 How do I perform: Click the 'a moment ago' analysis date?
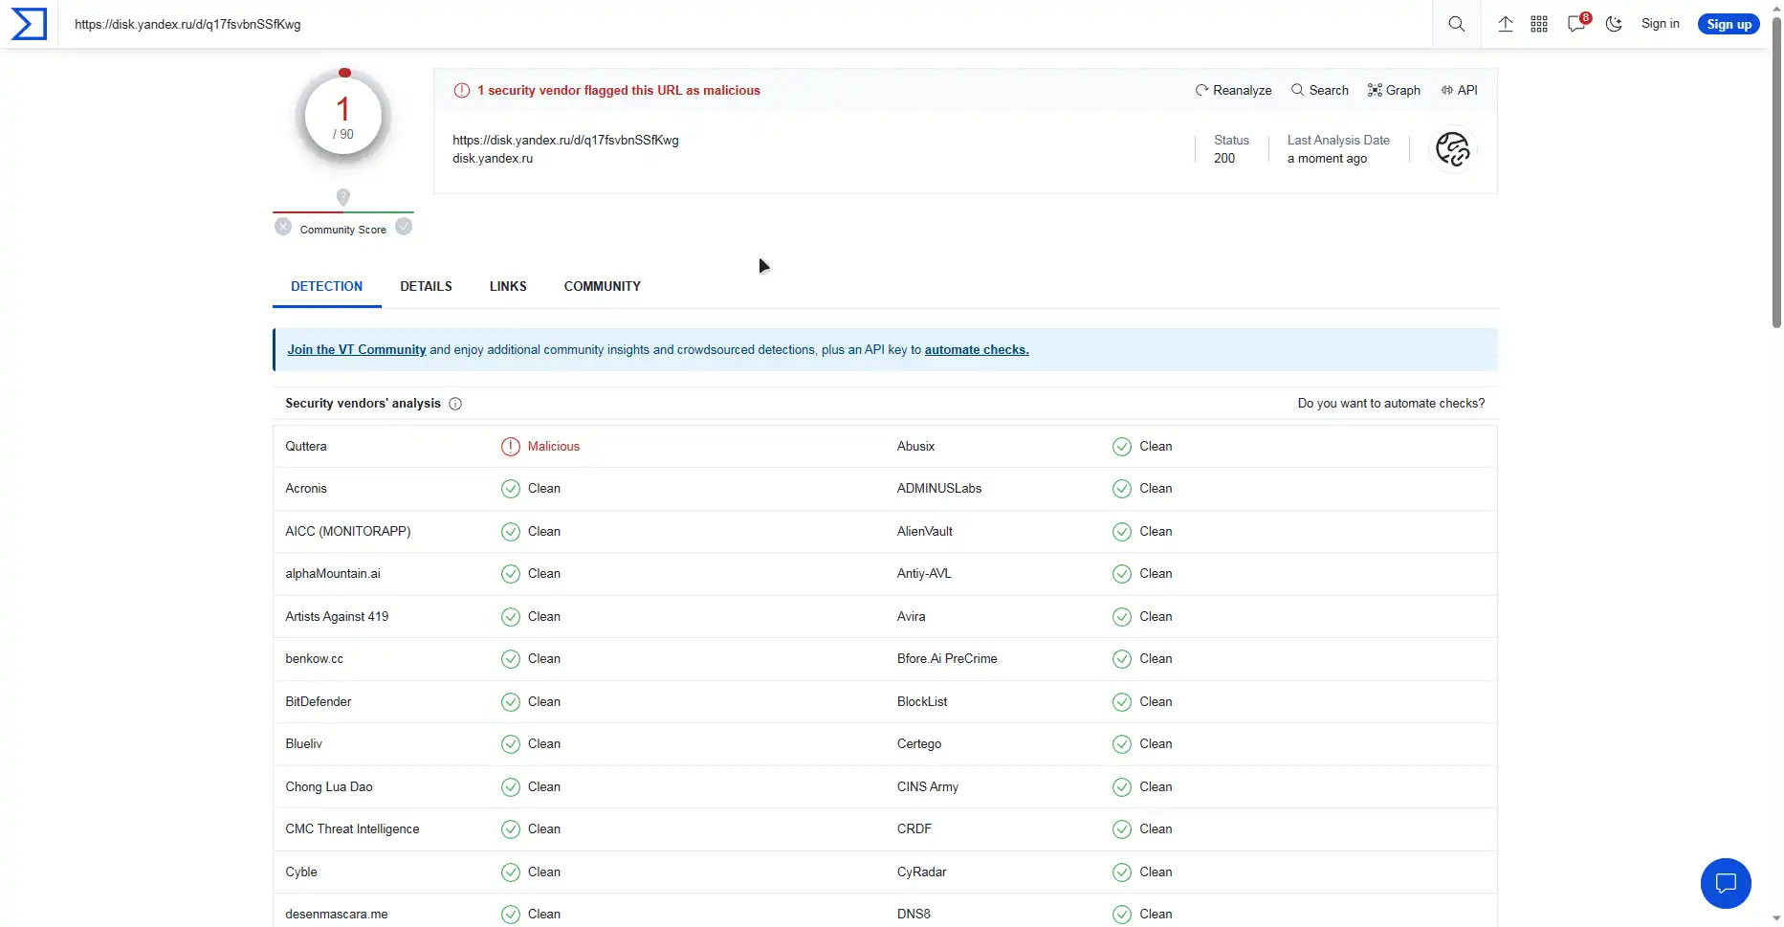pos(1327,159)
